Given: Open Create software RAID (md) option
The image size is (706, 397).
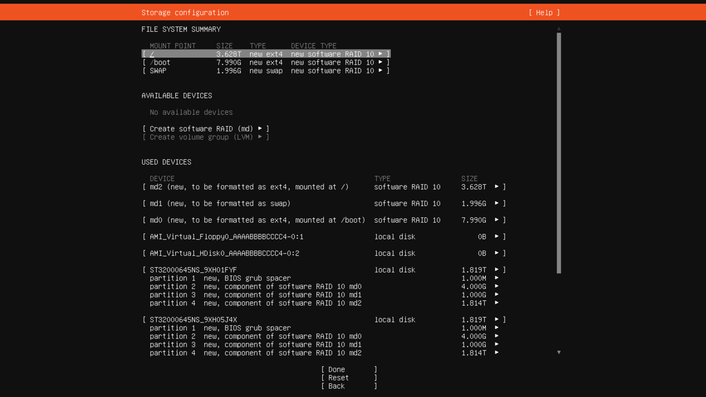Looking at the screenshot, I should (206, 128).
